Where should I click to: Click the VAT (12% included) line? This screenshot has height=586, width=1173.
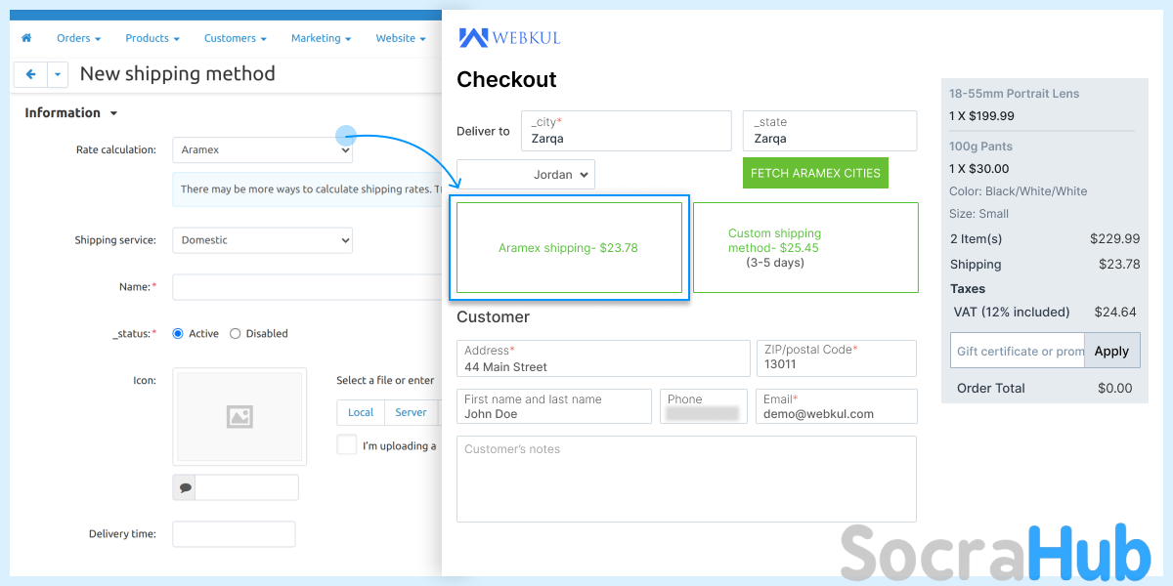click(1045, 313)
